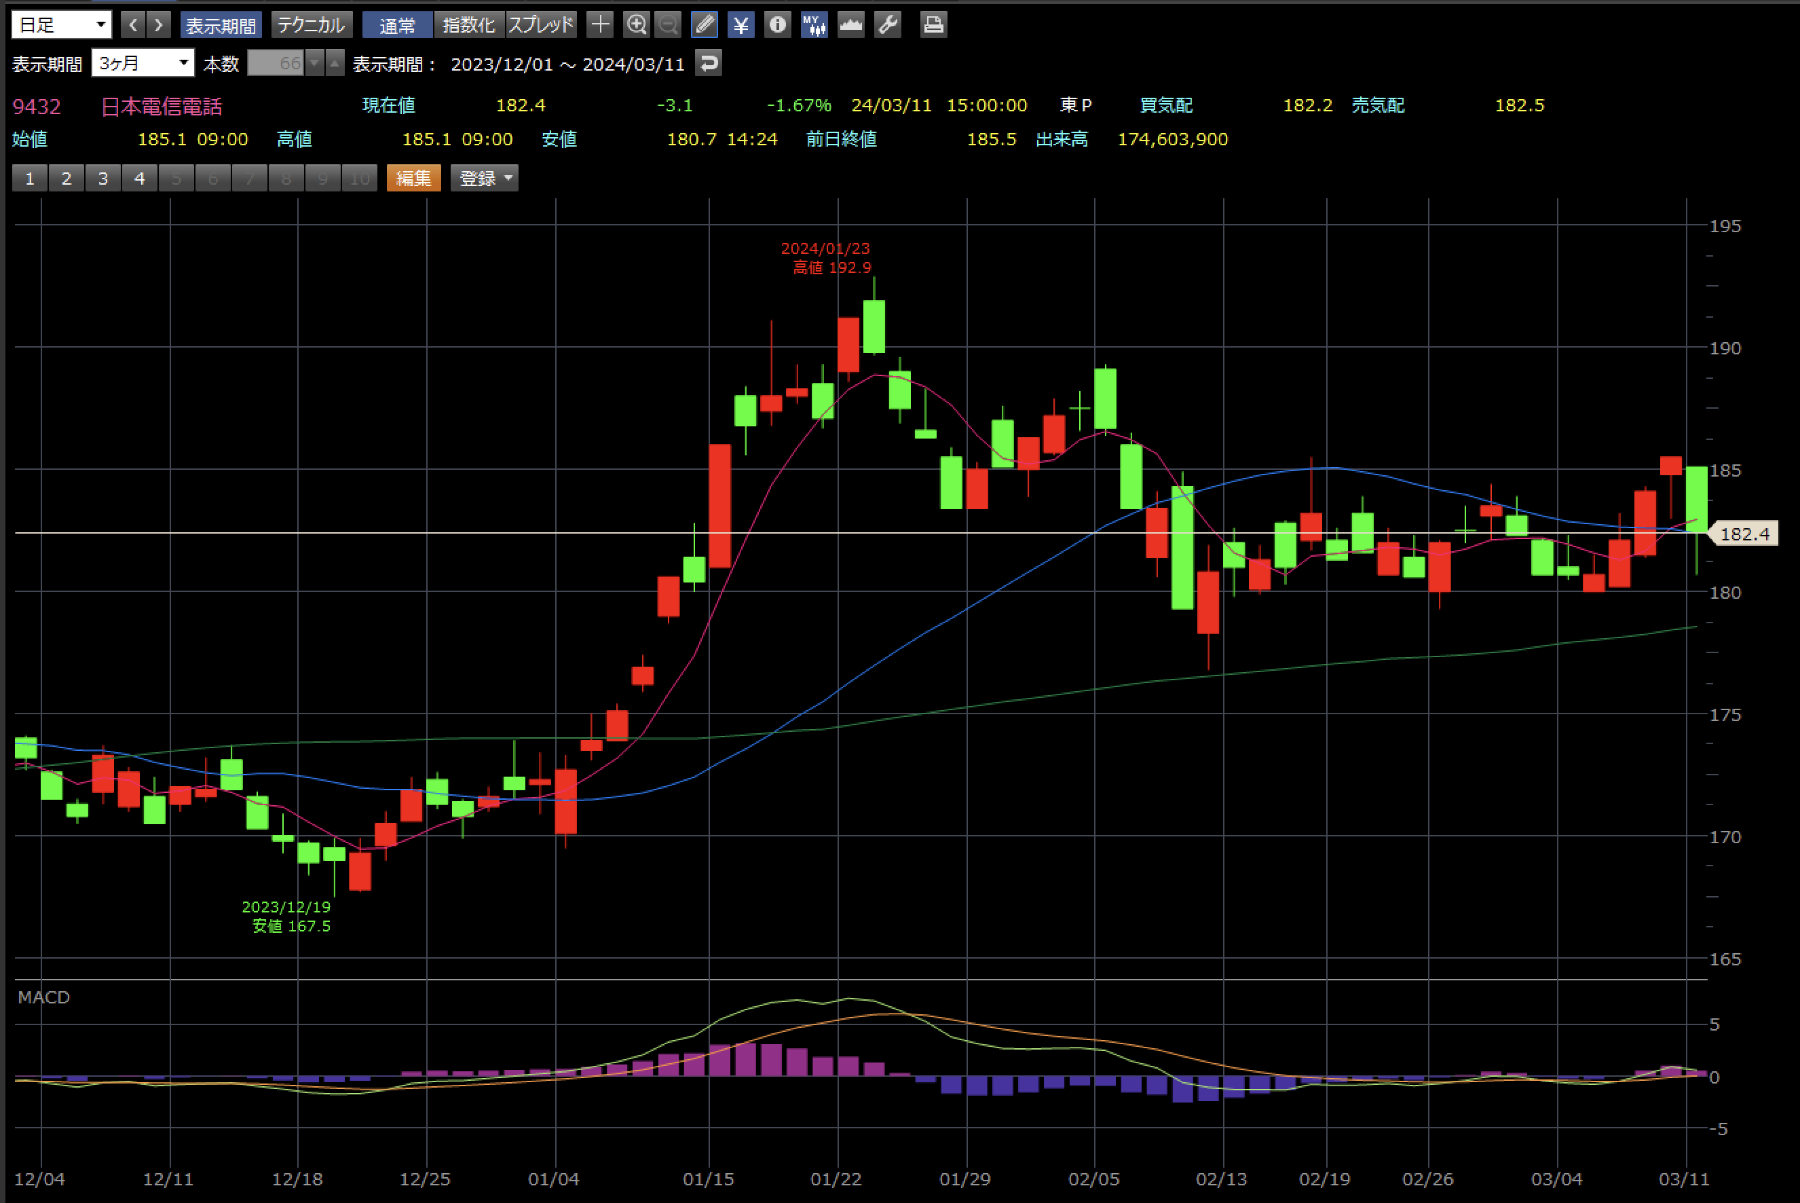Image resolution: width=1800 pixels, height=1203 pixels.
Task: Toggle the yen price display button
Action: tap(740, 24)
